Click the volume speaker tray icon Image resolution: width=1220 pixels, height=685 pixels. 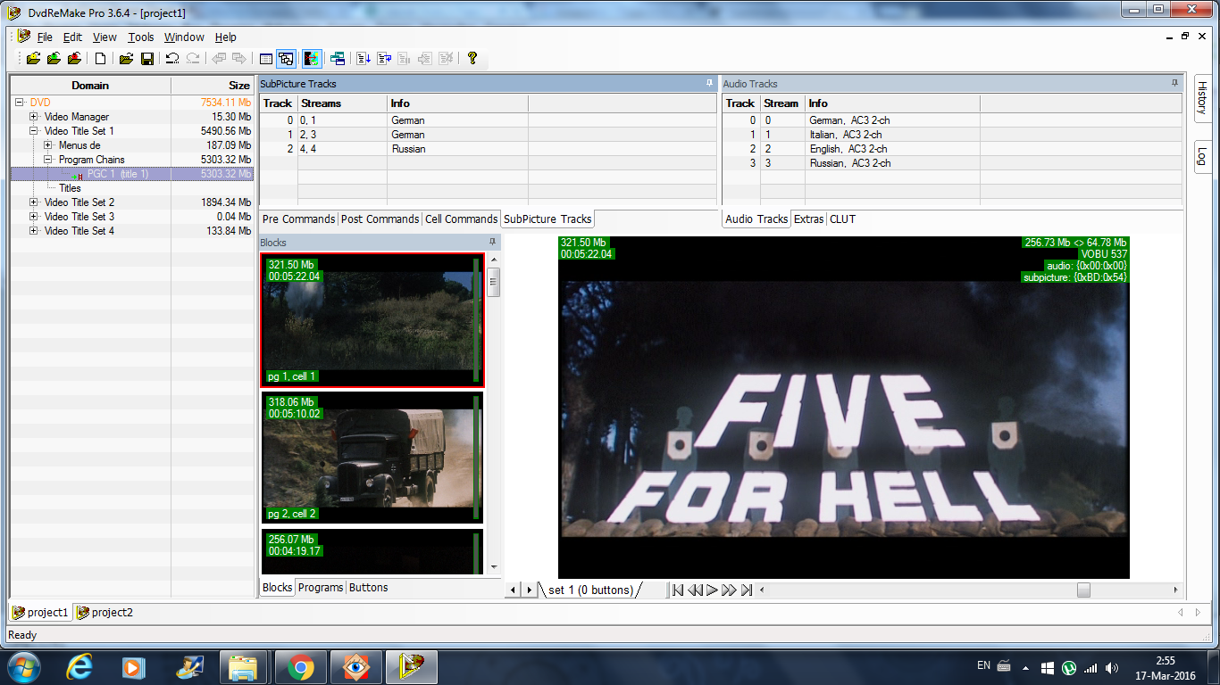1112,667
